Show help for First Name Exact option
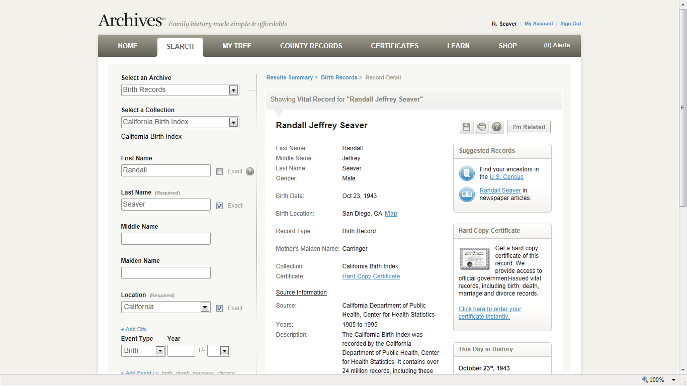 tap(250, 171)
